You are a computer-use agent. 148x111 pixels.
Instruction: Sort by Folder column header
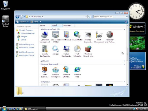[x=57, y=26]
